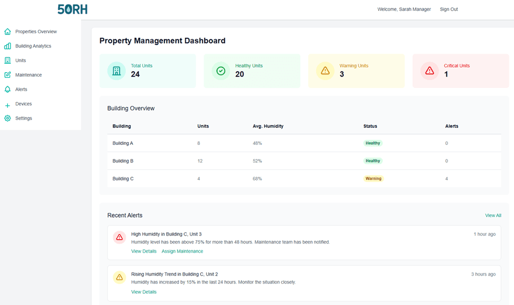Click the 50RH logo

(73, 9)
